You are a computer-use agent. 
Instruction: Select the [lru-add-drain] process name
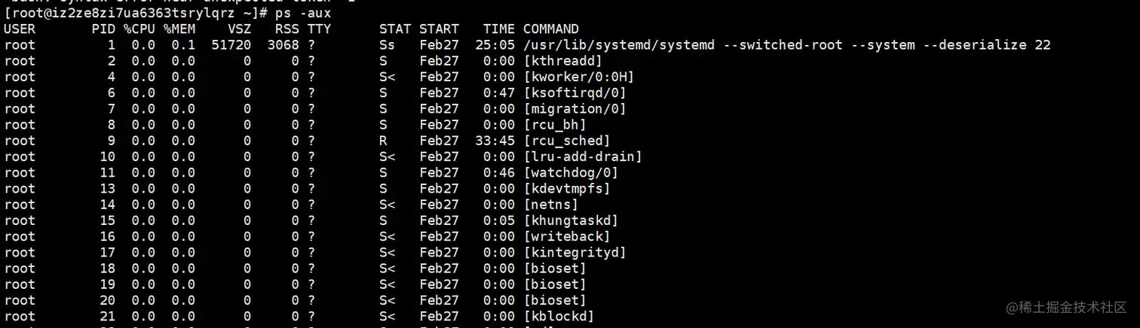coord(583,157)
